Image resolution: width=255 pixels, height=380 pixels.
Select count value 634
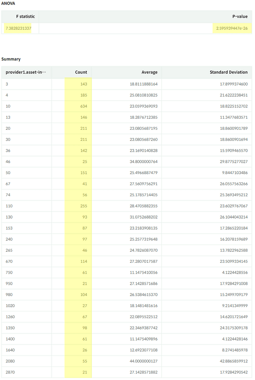point(84,106)
